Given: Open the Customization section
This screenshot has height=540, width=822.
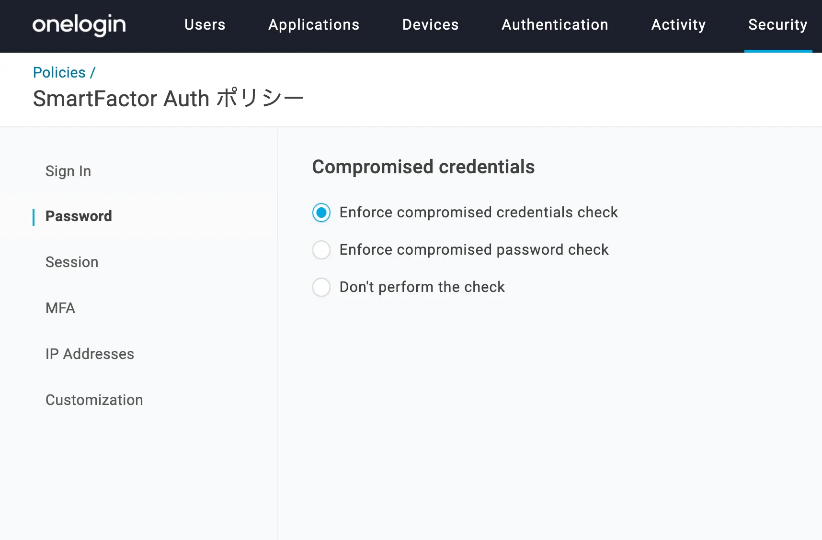Looking at the screenshot, I should [x=94, y=400].
